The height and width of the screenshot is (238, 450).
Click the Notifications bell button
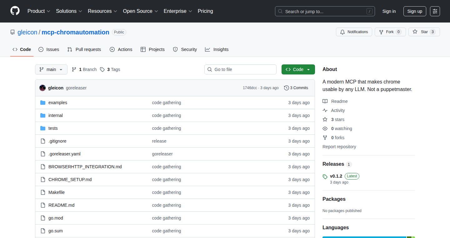click(354, 32)
